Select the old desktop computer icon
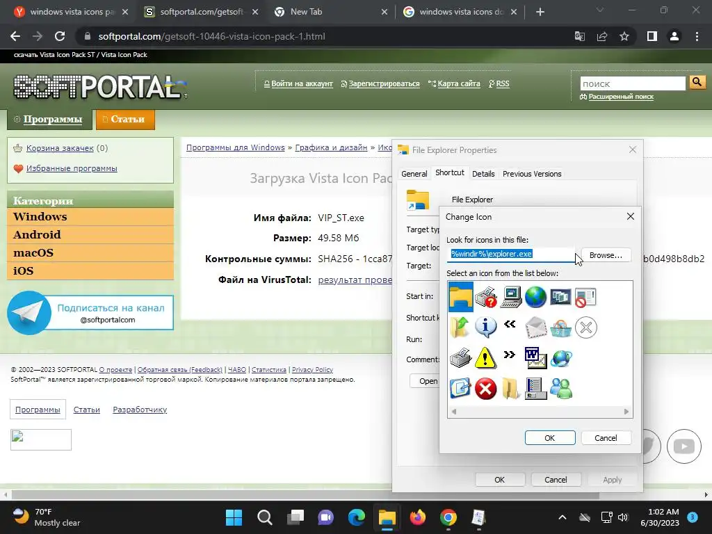Screen dimensions: 712x534 click(511, 297)
